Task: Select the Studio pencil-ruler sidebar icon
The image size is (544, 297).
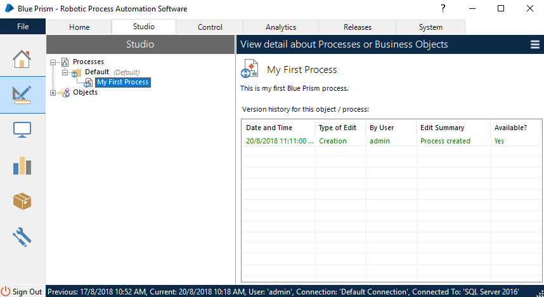Action: (22, 95)
